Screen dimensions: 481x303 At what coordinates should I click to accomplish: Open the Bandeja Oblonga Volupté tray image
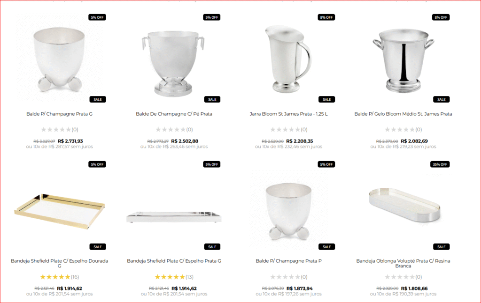pos(404,205)
